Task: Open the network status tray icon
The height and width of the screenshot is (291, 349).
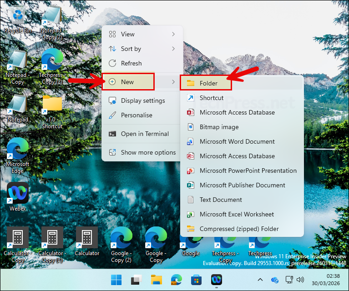Action: click(x=289, y=280)
